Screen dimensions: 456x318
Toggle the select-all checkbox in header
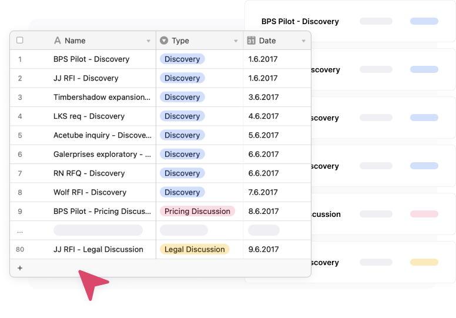20,41
